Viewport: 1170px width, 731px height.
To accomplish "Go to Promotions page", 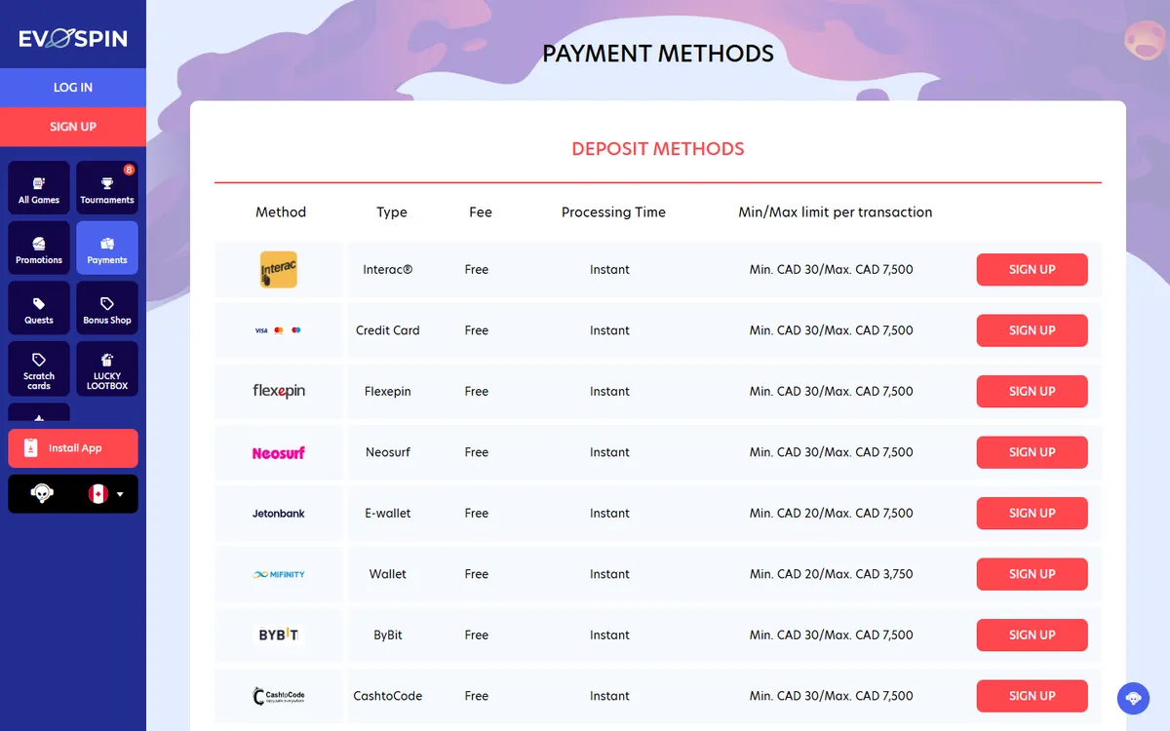I will (39, 249).
